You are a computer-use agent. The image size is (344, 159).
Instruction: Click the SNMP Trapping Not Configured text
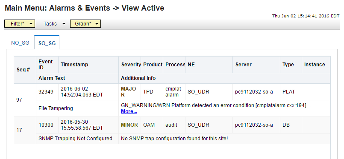[x=75, y=139]
